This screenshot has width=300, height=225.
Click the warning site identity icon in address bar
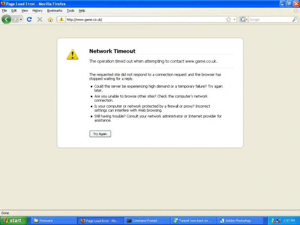tap(61, 19)
